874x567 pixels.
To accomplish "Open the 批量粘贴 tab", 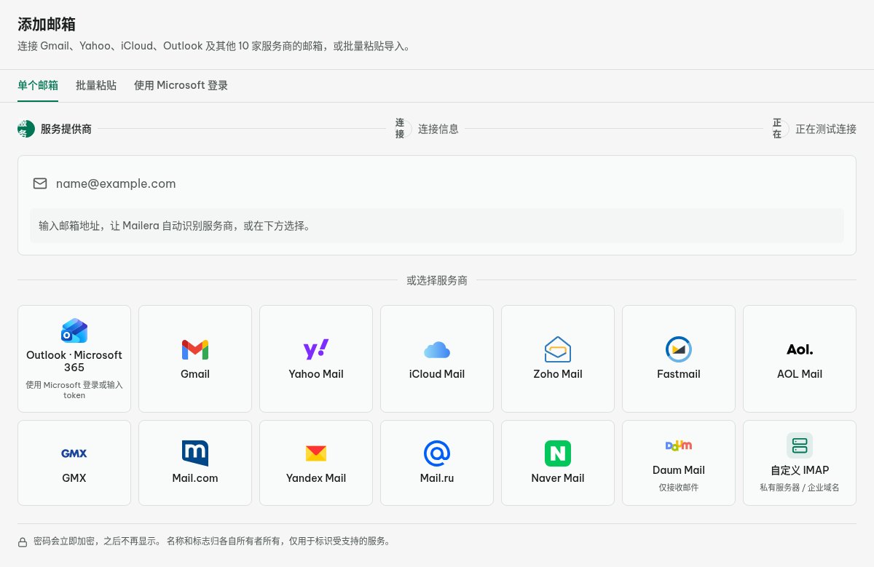I will 96,85.
